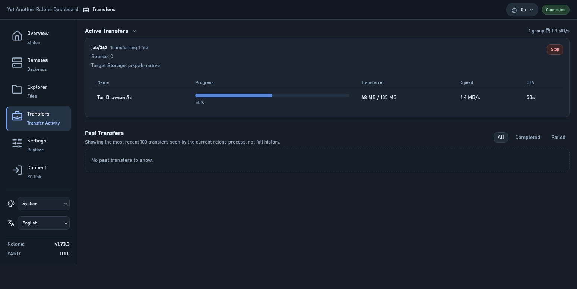Open Explorer via the folder icon

point(17,89)
